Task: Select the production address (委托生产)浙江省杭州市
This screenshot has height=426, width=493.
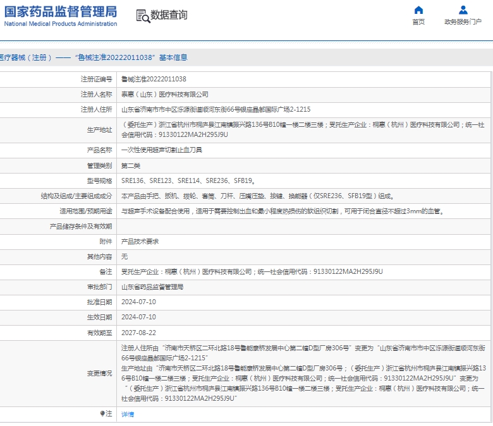Action: click(x=303, y=129)
